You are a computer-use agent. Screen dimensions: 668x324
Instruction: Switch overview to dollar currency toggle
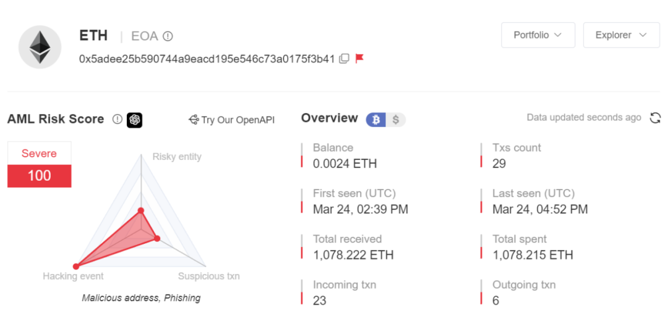[396, 120]
